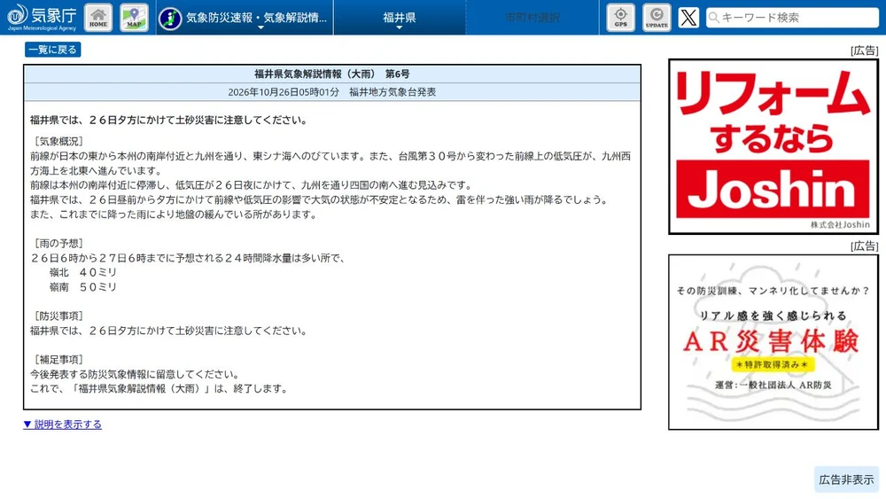This screenshot has height=499, width=886.
Task: Open the greyed 市町村選択 selector
Action: click(532, 18)
